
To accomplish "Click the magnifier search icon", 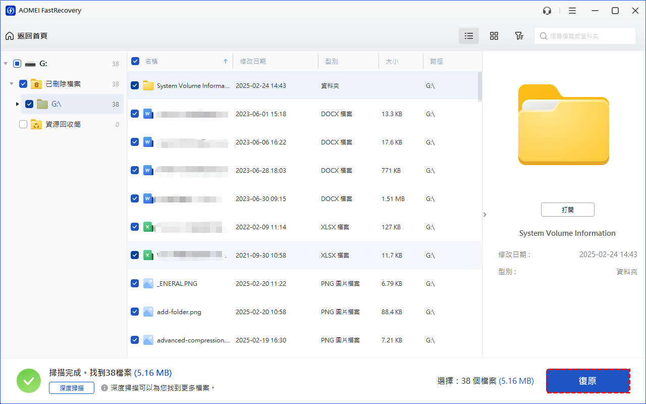I will click(x=544, y=36).
